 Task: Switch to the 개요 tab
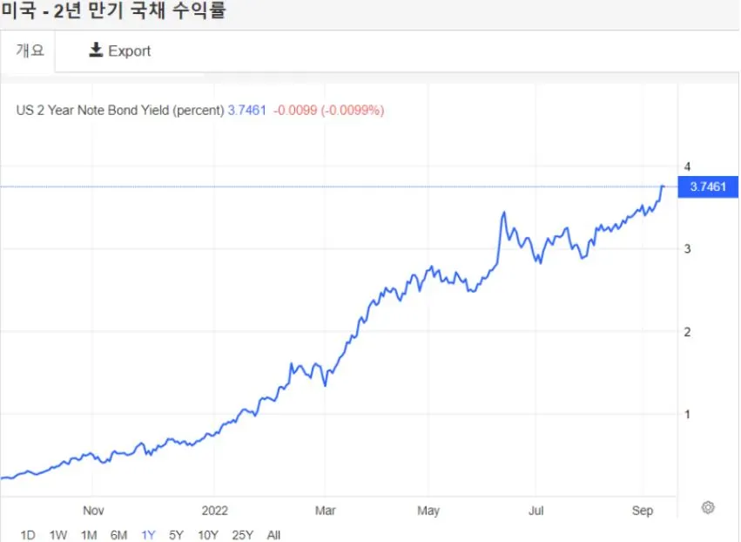click(30, 51)
